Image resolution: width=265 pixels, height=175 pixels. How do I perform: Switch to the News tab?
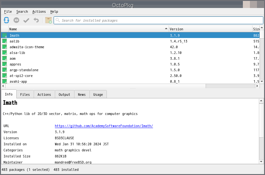tap(82, 95)
